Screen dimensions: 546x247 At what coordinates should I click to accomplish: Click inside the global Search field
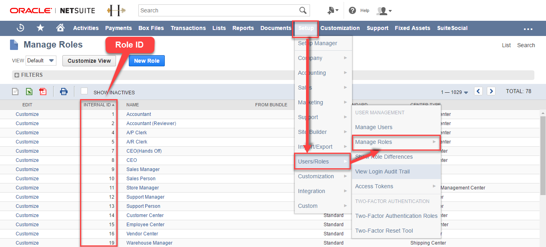point(218,10)
